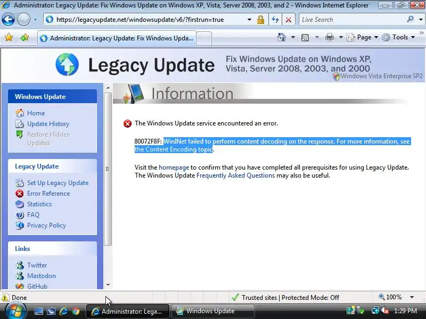The image size is (426, 319).
Task: Click the FAQ question mark icon
Action: click(x=20, y=215)
